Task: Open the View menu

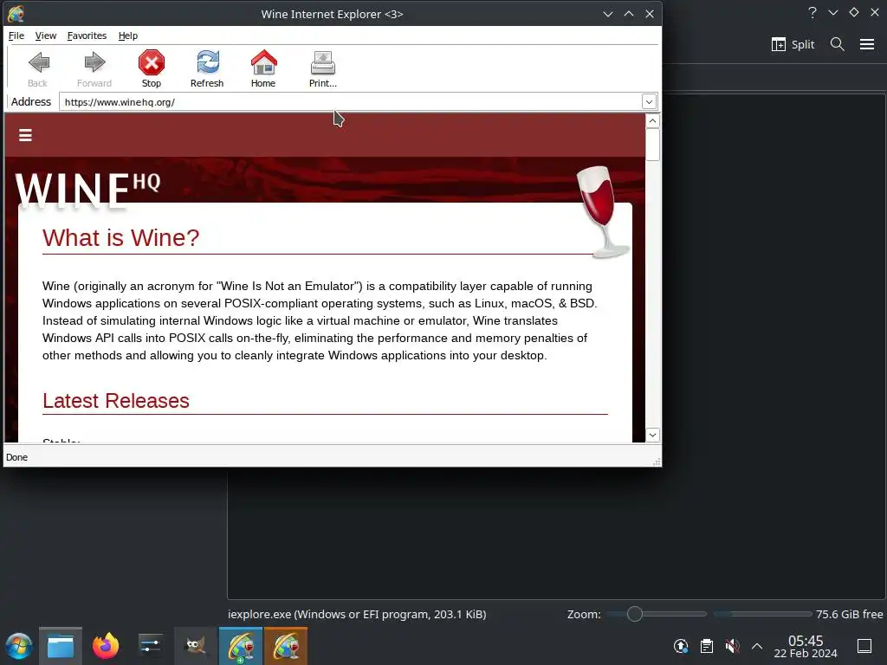Action: pyautogui.click(x=46, y=36)
